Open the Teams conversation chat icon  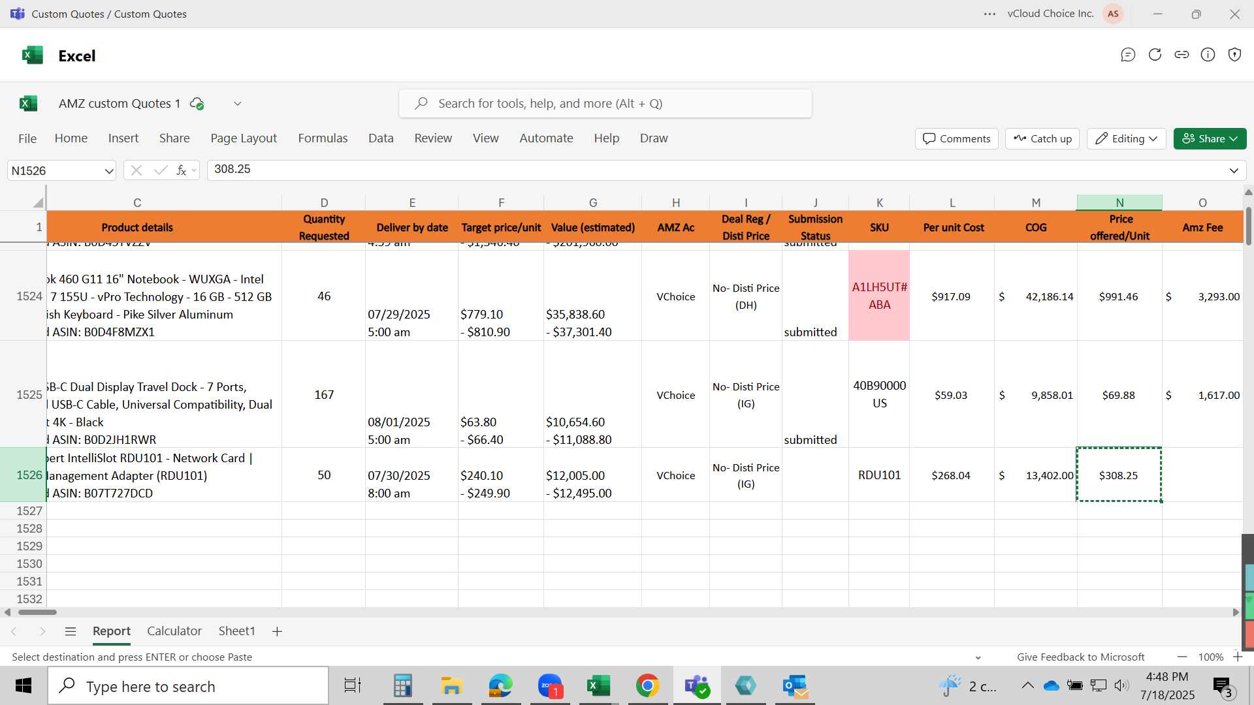pos(1128,55)
